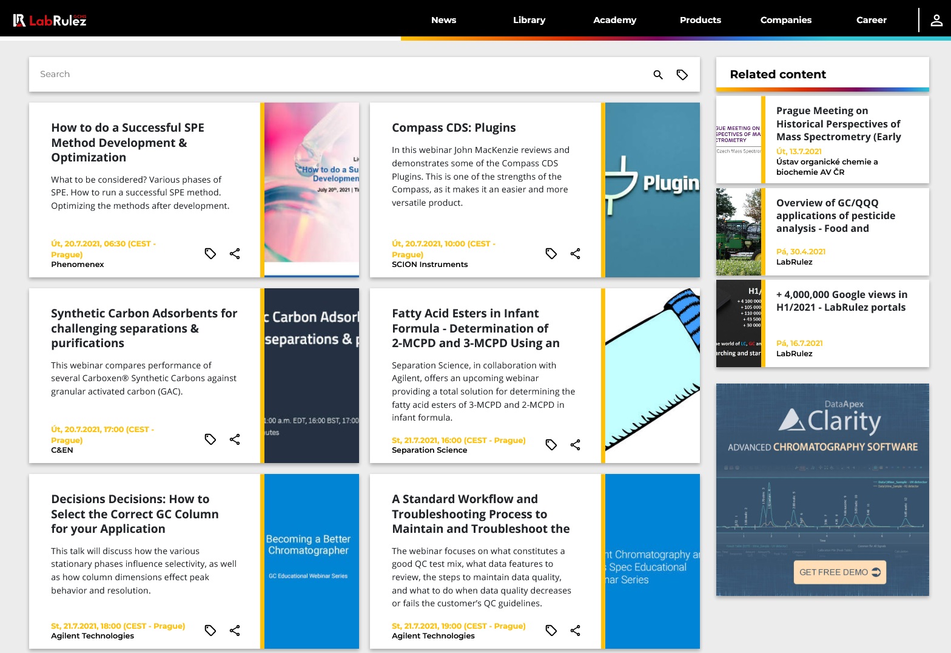
Task: Open Decisions Decisions GC Column title
Action: pyautogui.click(x=135, y=514)
